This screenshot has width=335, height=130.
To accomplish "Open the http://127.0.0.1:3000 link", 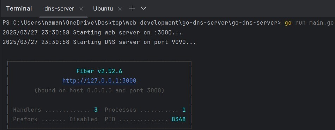I will pos(99,81).
